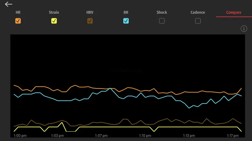The height and width of the screenshot is (141, 252).
Task: Select the Compare tab
Action: 234,12
